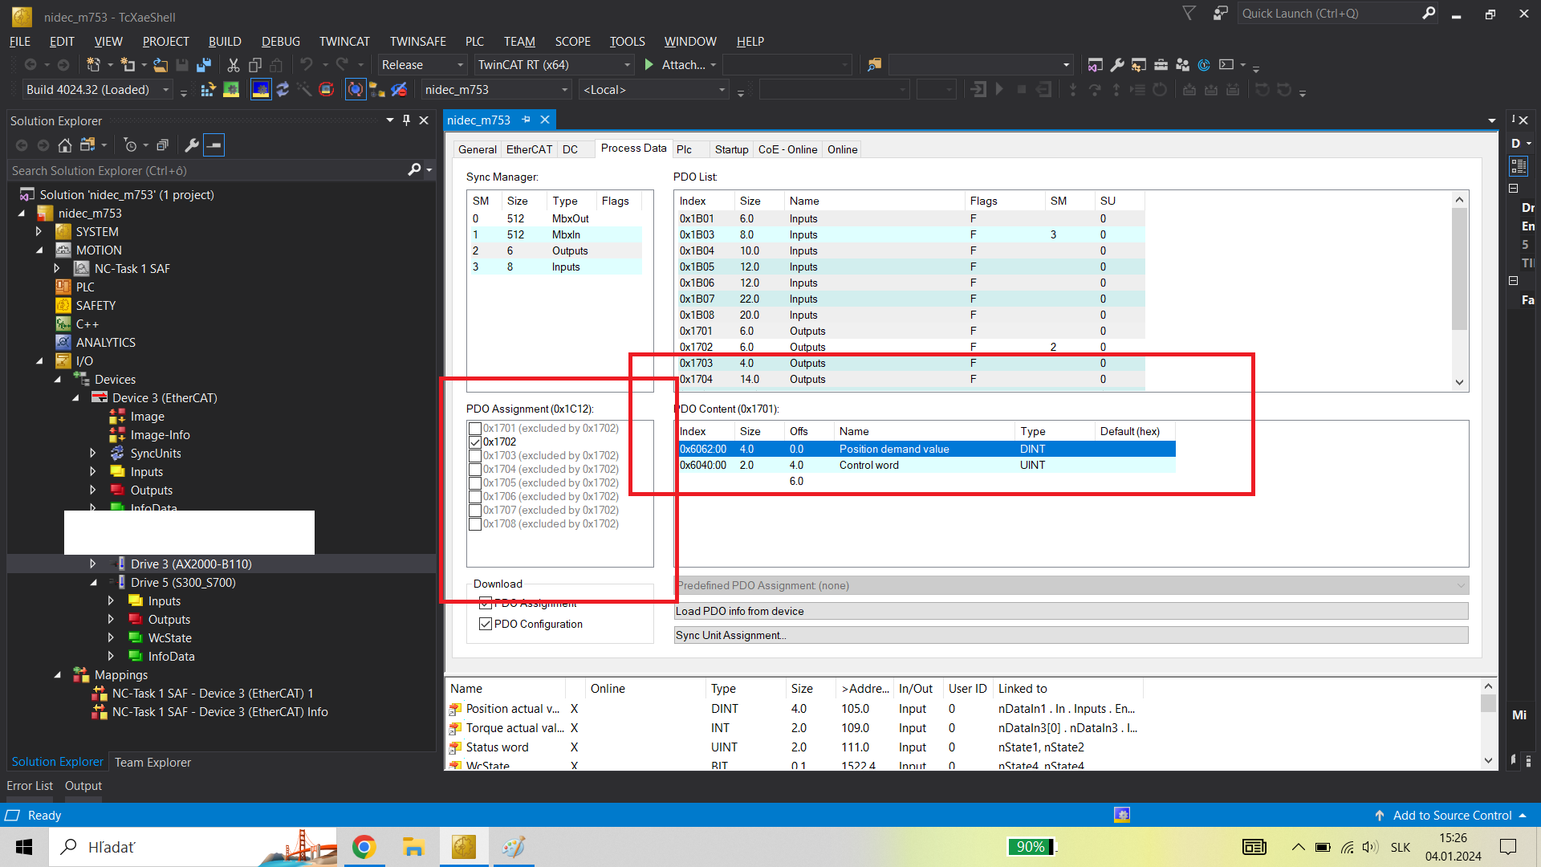Switch to the Startup tab
This screenshot has width=1541, height=867.
[x=731, y=149]
